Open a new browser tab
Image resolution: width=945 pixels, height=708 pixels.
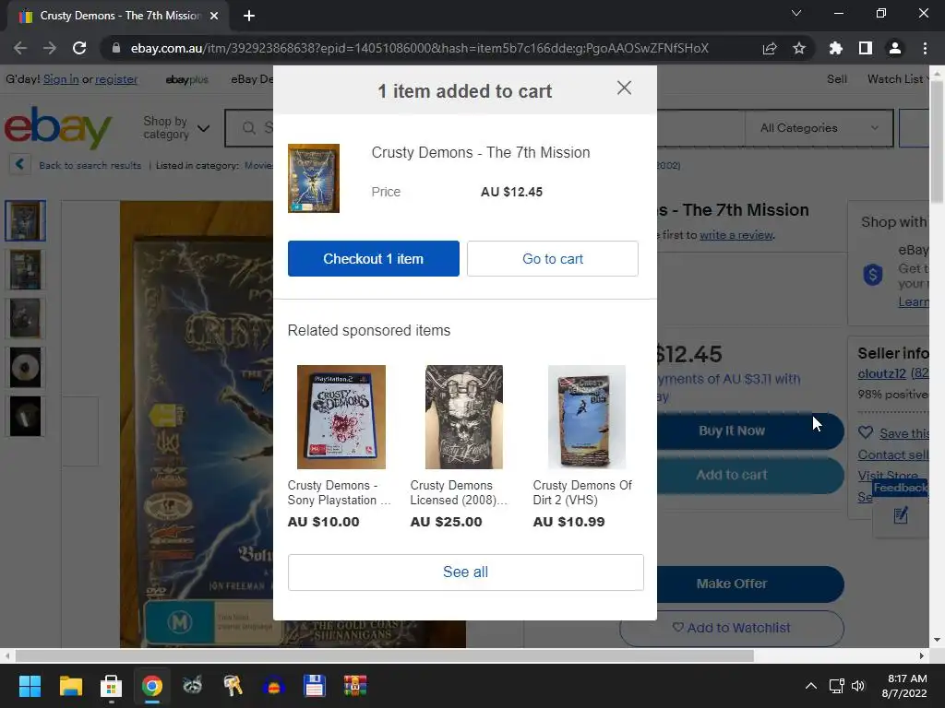[249, 16]
